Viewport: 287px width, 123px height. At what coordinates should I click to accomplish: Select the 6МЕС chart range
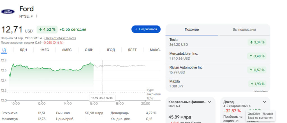tap(67, 50)
